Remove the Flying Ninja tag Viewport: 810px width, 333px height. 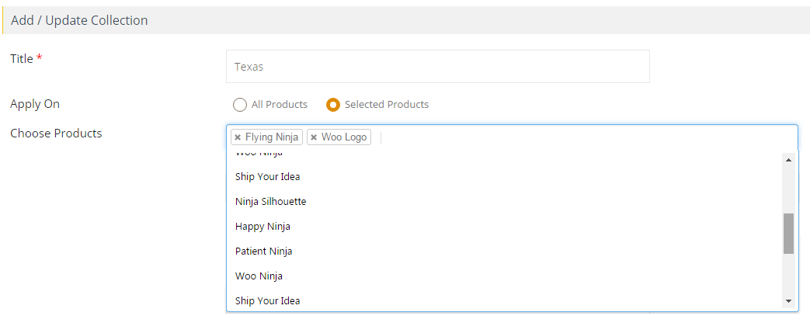(x=238, y=137)
